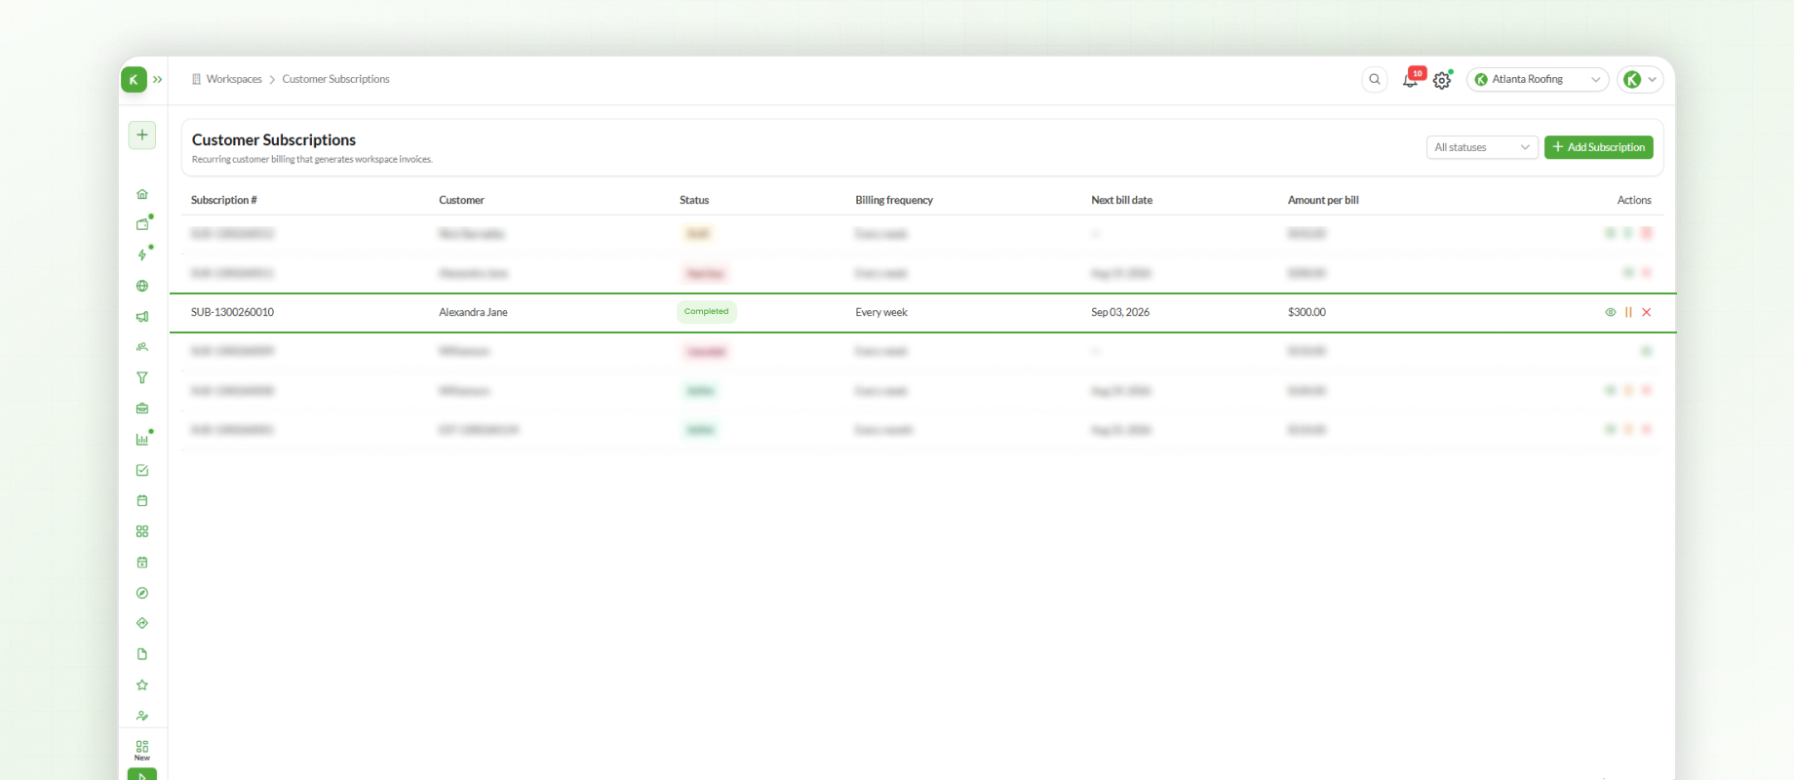The height and width of the screenshot is (780, 1794).
Task: Click the plus create button in sidebar
Action: [x=142, y=136]
